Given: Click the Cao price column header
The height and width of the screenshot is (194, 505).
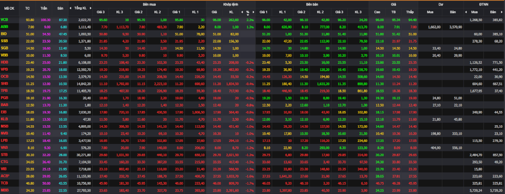Looking at the screenshot, I should [377, 12].
